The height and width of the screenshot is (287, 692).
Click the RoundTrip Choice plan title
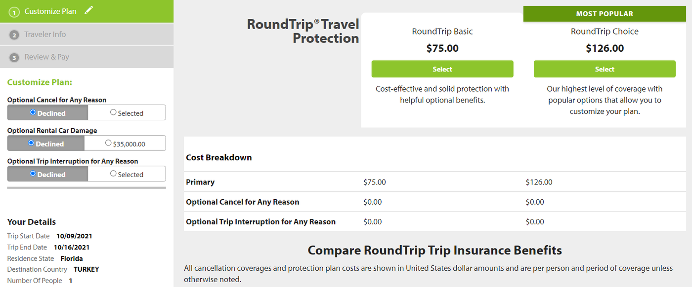604,31
